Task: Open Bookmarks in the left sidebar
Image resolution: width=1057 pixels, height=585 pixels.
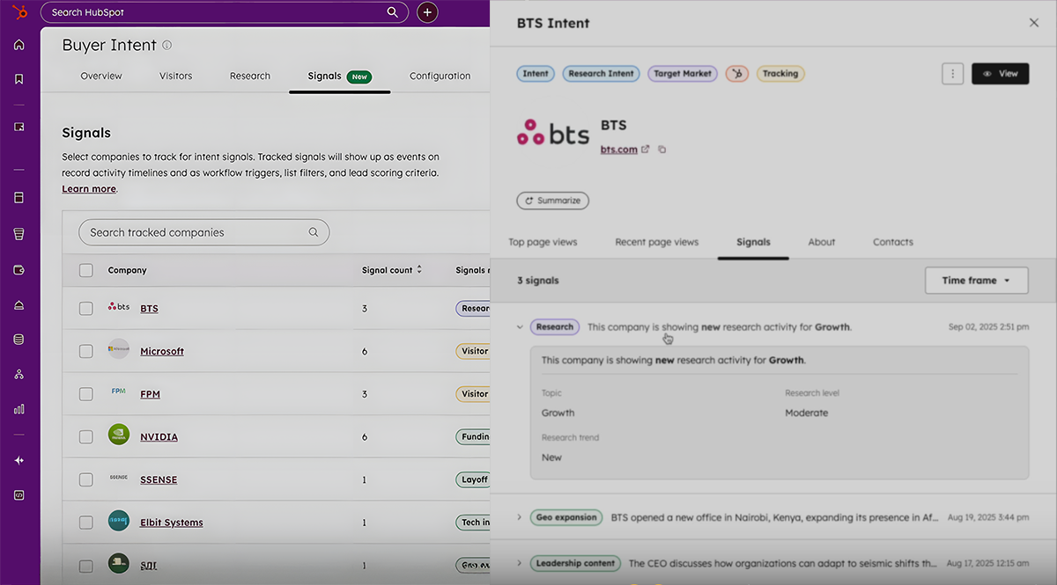Action: (18, 78)
